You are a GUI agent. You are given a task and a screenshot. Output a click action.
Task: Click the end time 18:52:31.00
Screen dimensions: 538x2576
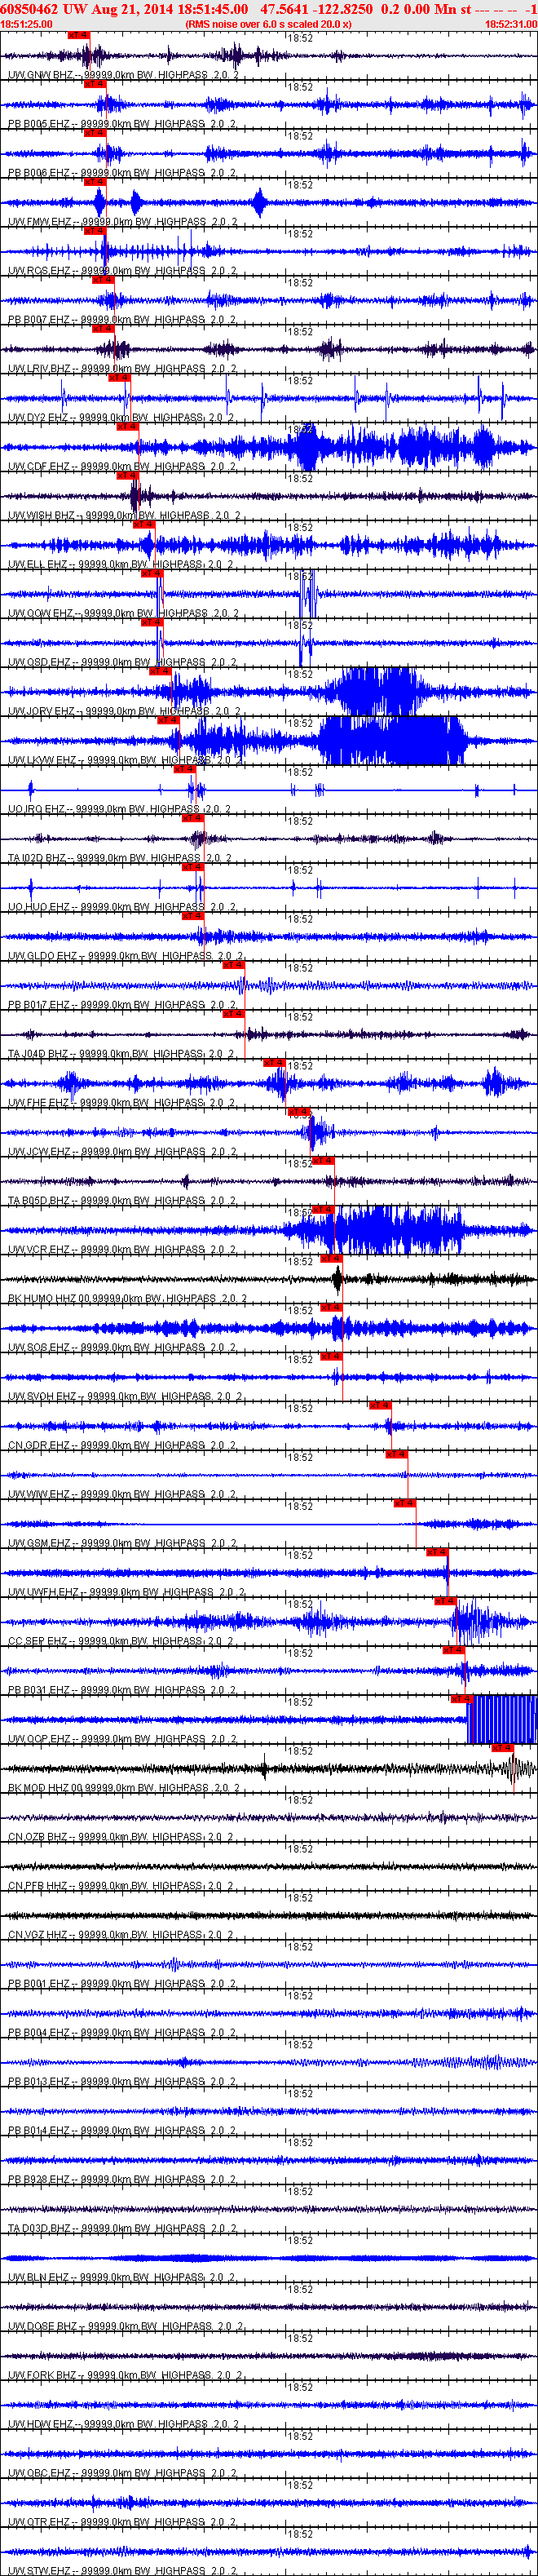tap(511, 24)
